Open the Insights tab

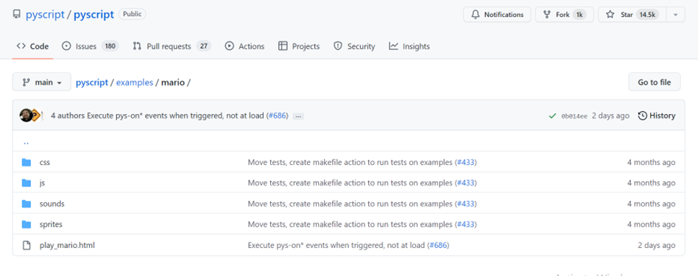[x=409, y=46]
